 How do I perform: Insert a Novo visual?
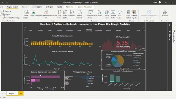pyautogui.click(x=107, y=14)
